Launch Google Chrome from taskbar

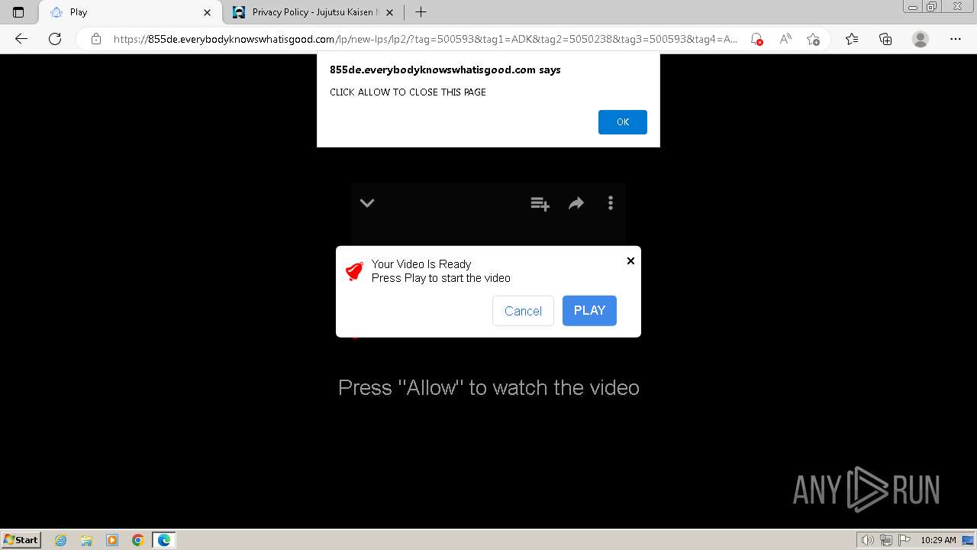(x=138, y=540)
